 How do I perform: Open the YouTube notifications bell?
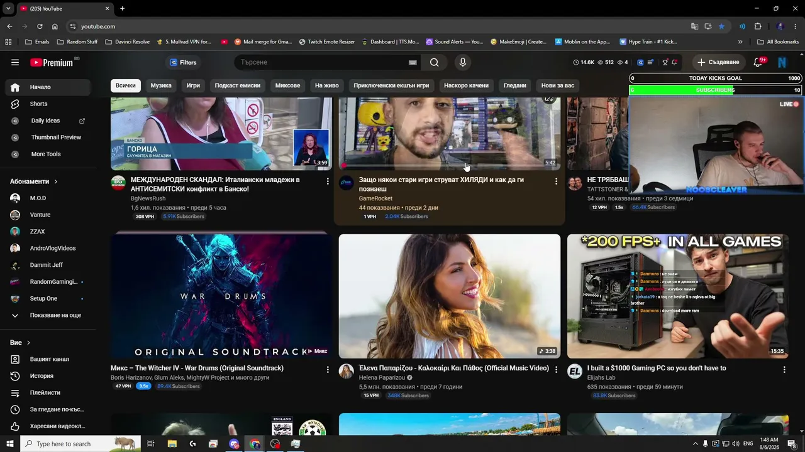(758, 62)
